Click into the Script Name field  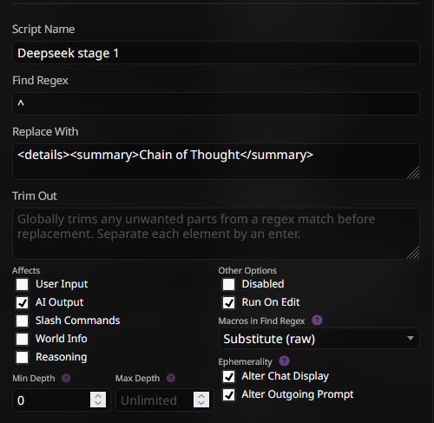point(216,53)
